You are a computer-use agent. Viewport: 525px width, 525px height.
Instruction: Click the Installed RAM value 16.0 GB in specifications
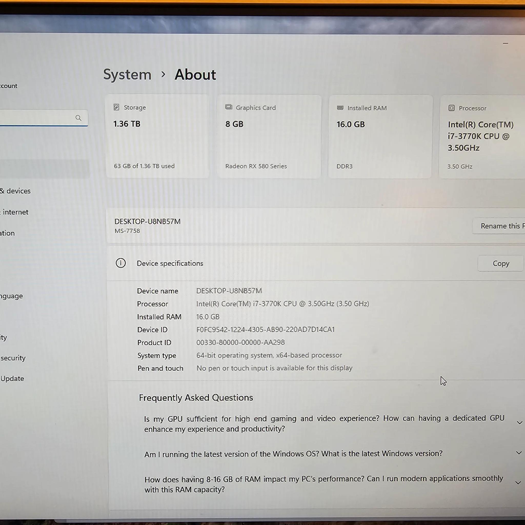[x=208, y=317]
